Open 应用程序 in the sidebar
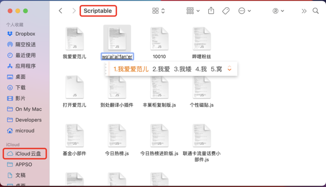Image resolution: width=326 pixels, height=187 pixels. point(21,66)
